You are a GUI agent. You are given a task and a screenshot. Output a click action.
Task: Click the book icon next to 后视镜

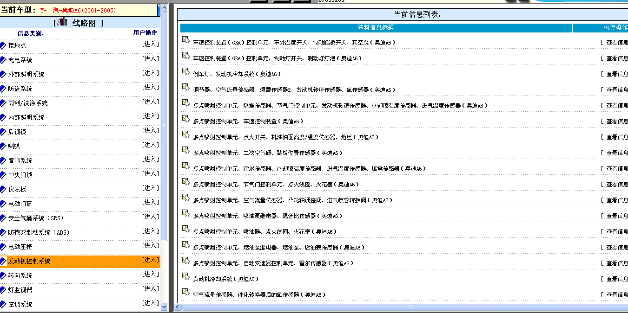point(3,132)
